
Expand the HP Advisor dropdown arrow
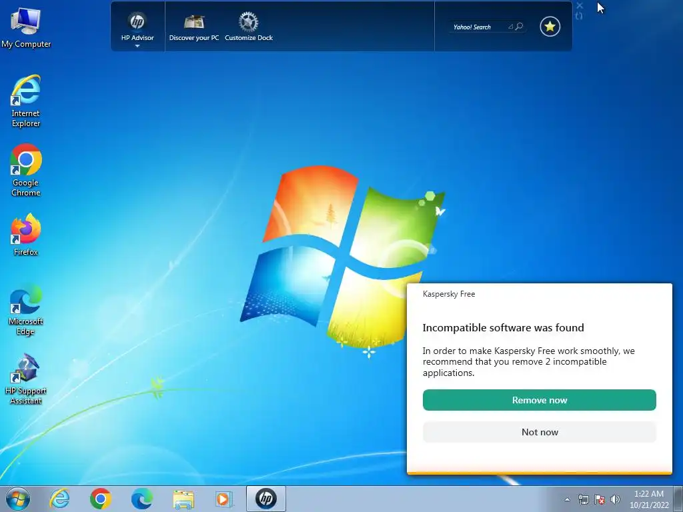(x=137, y=46)
